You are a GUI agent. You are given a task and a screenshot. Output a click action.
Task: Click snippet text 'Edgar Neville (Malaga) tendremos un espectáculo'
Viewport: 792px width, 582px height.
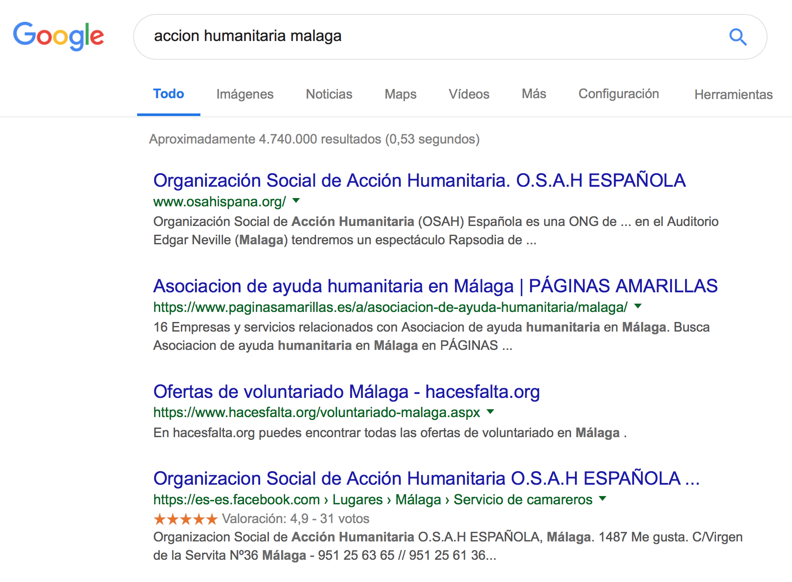tap(299, 240)
